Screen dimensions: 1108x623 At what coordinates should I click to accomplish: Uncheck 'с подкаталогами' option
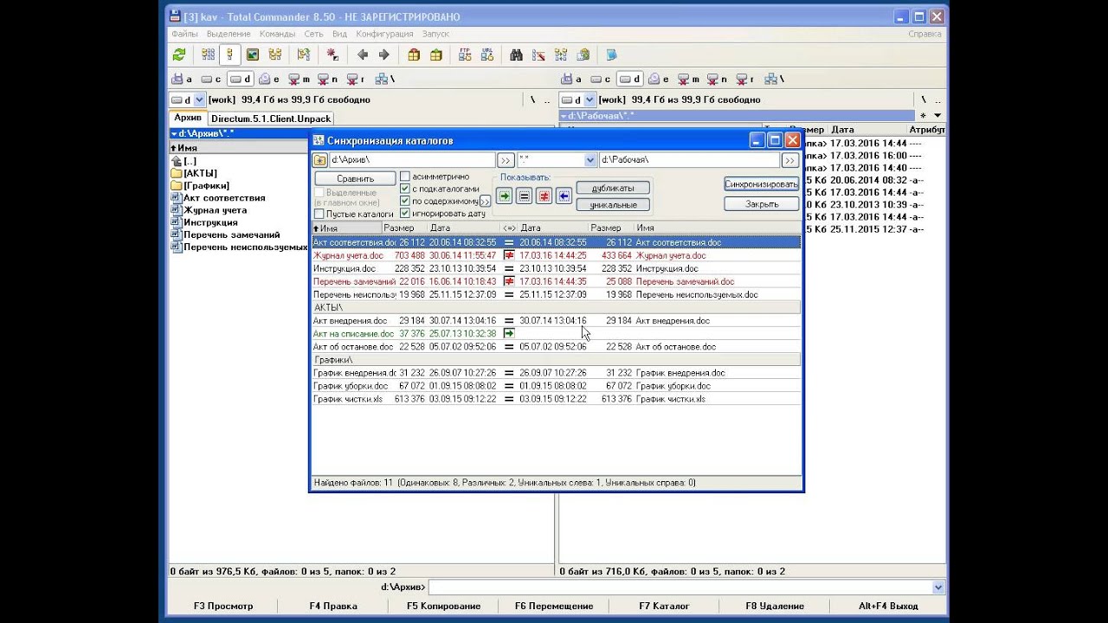405,189
